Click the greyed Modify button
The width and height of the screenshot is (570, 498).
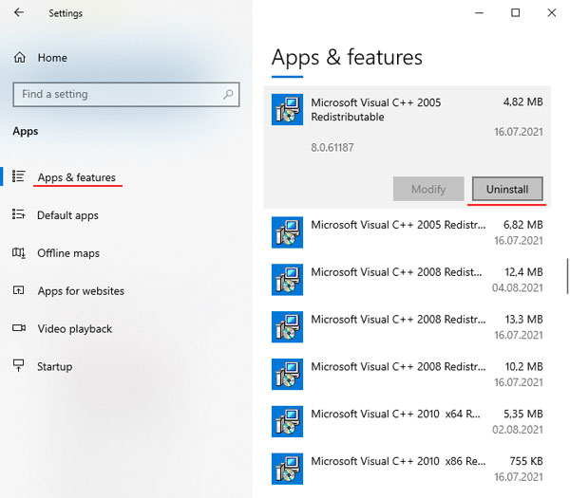428,189
